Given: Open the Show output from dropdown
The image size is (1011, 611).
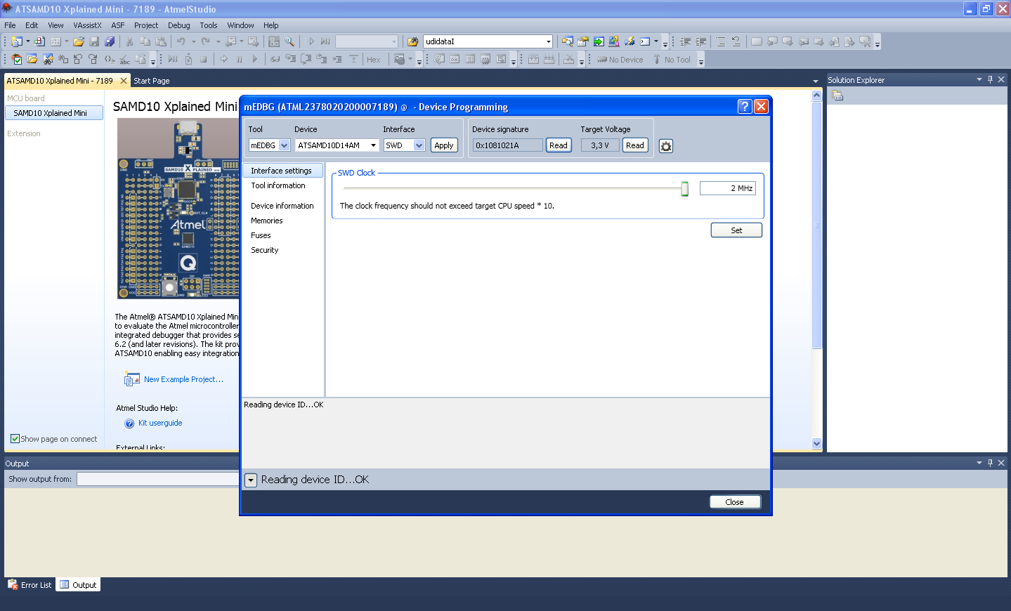Looking at the screenshot, I should 158,479.
